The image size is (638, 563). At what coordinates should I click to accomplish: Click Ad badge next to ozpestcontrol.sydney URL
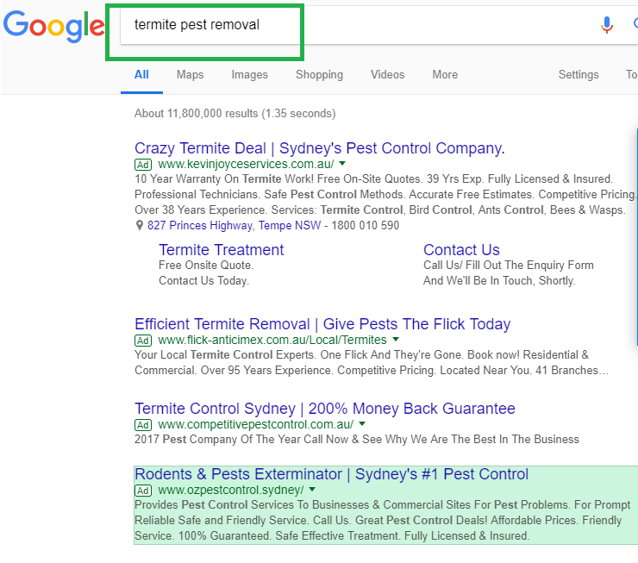coord(143,491)
